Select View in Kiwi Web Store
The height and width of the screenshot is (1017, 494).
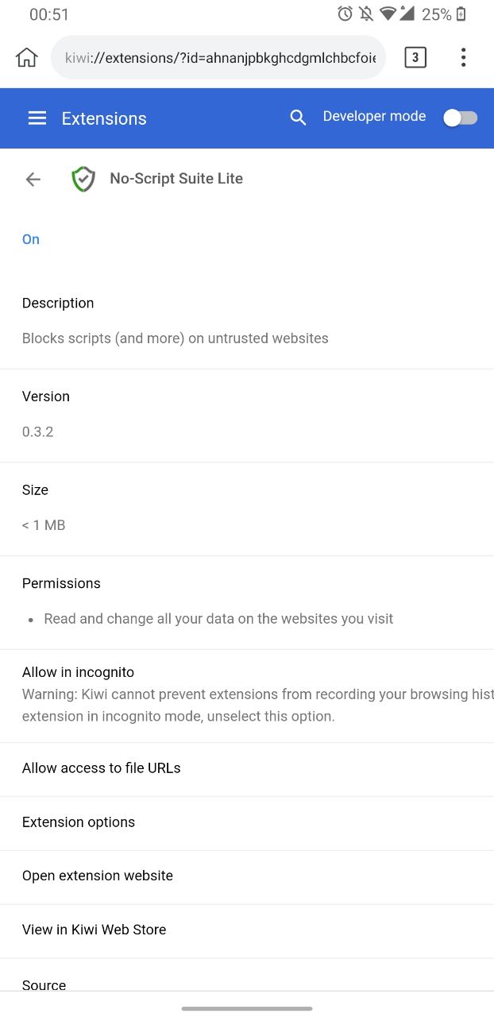tap(247, 930)
